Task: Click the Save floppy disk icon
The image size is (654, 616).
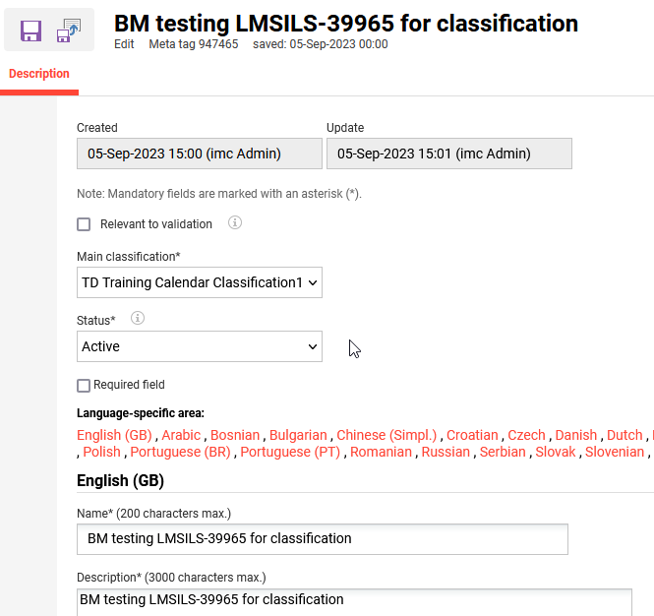Action: pyautogui.click(x=30, y=31)
